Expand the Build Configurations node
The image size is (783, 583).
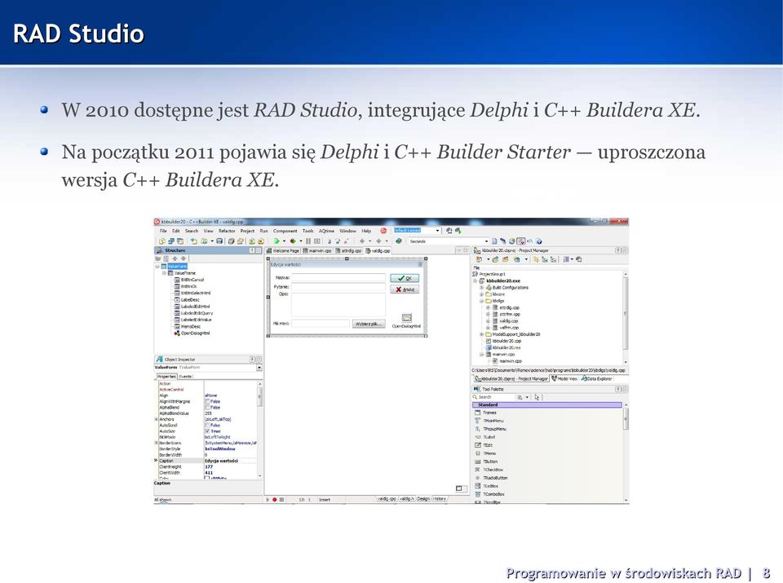pyautogui.click(x=482, y=288)
